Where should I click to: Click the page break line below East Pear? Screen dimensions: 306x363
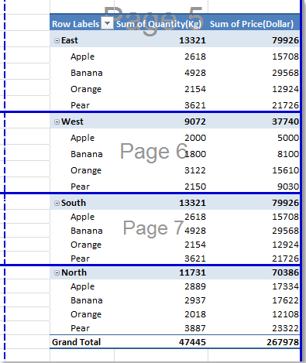150,111
